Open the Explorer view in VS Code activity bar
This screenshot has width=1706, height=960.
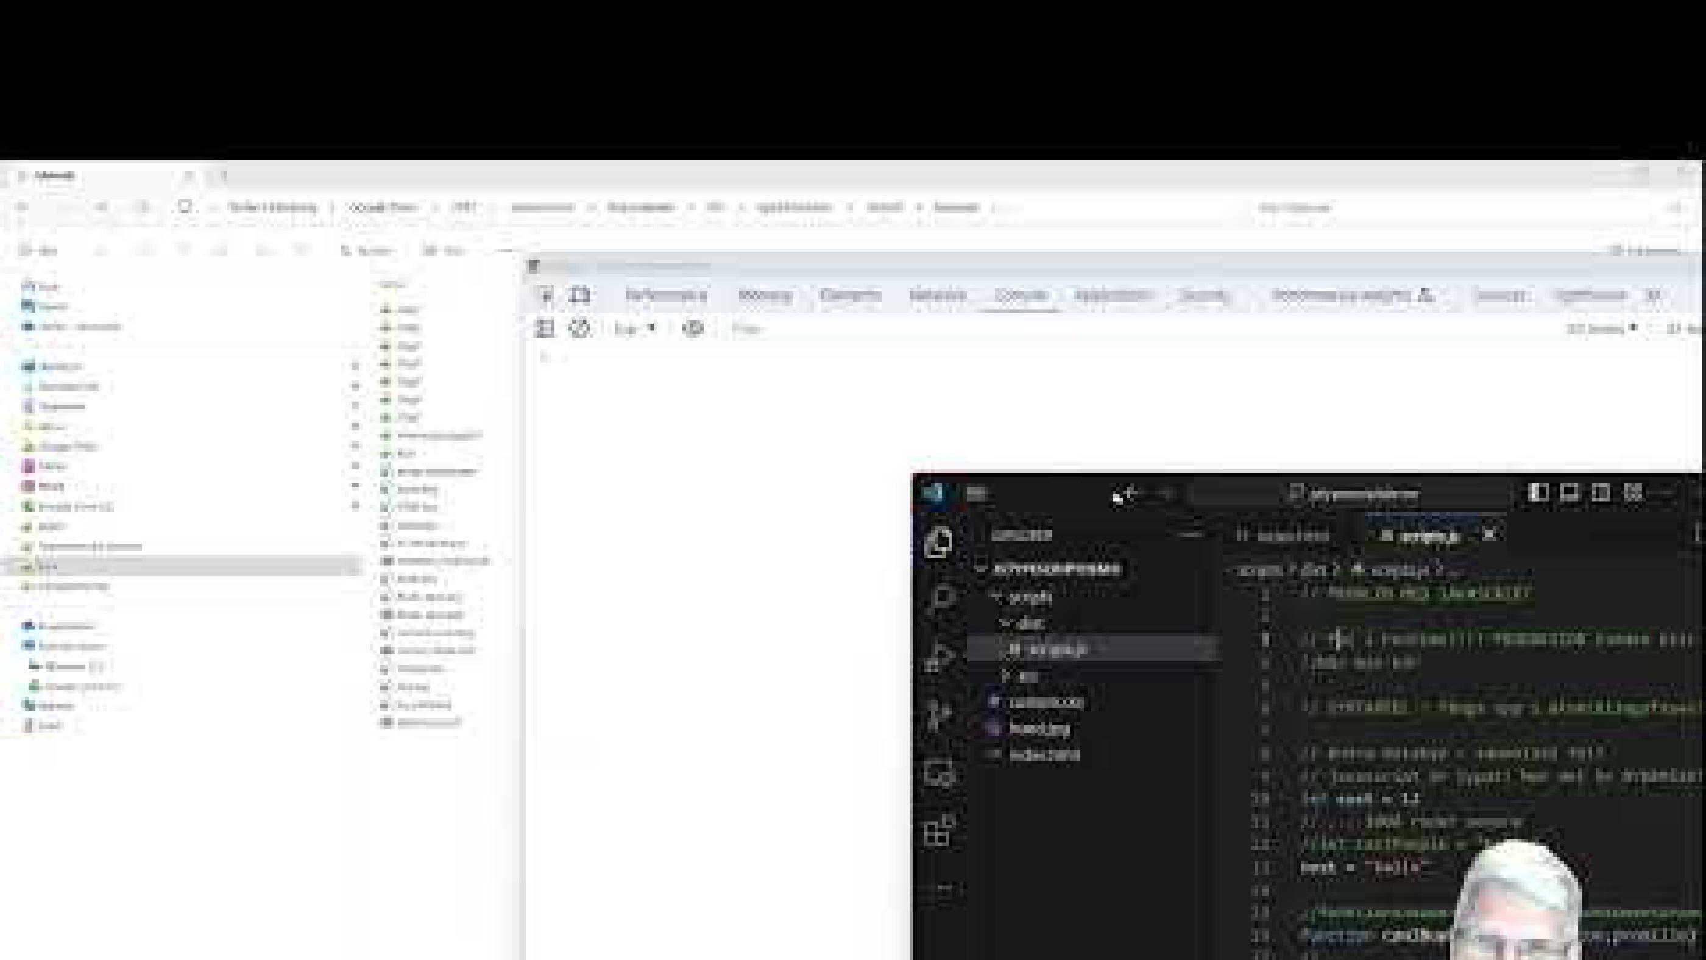point(939,544)
